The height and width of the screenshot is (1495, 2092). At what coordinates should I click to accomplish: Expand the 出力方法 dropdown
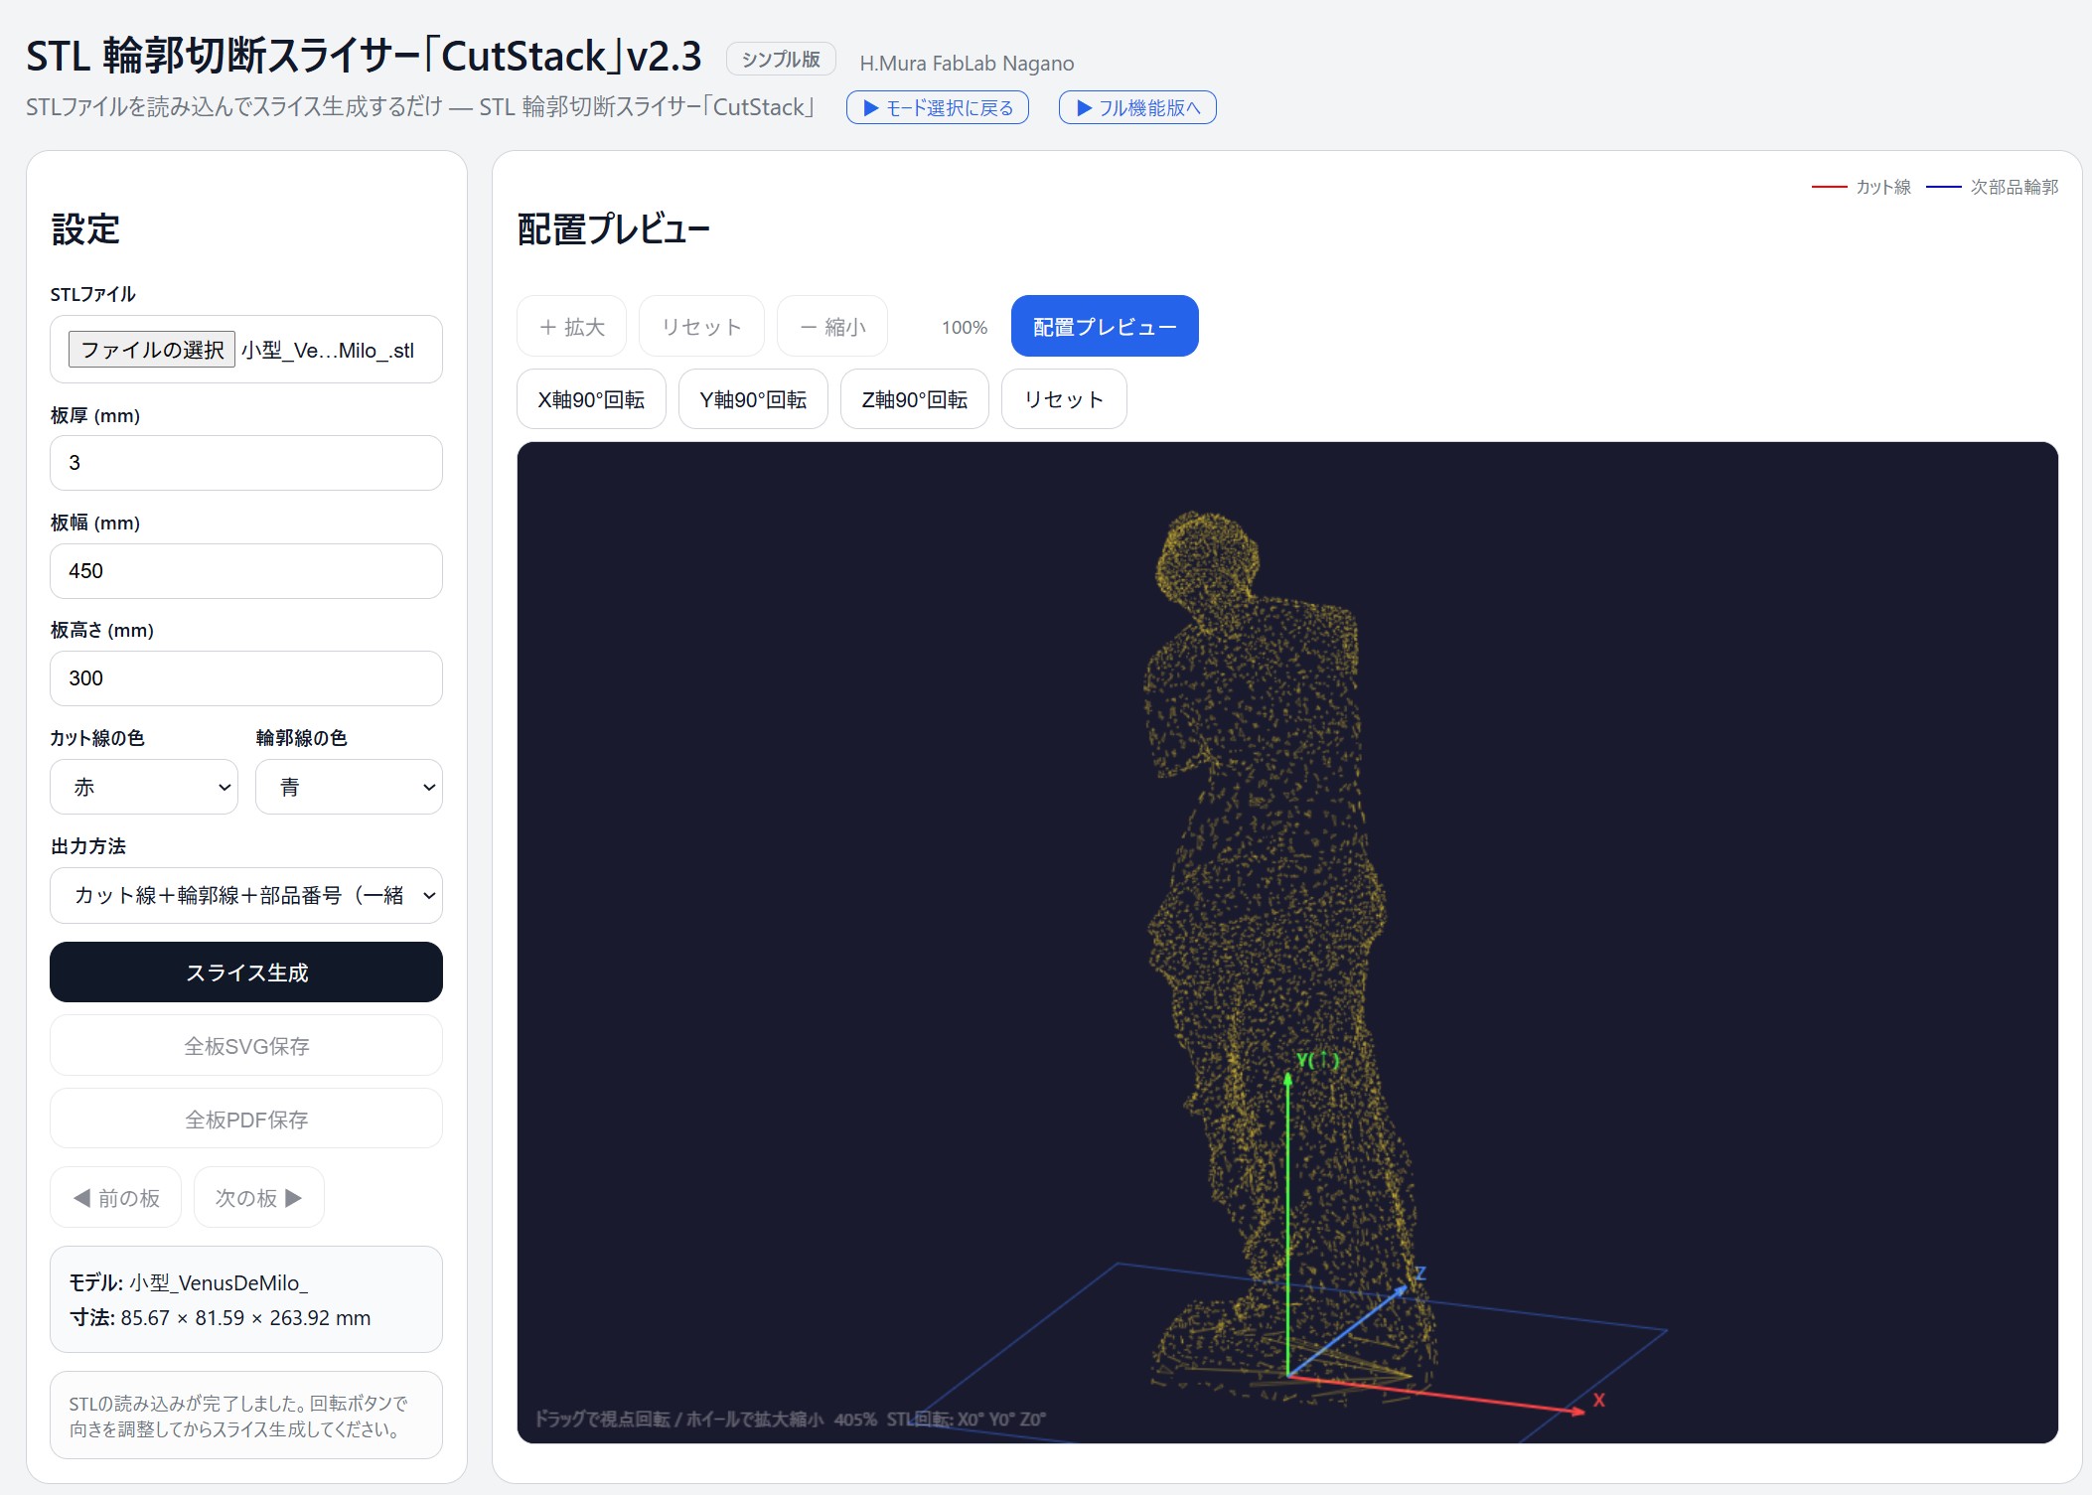click(x=246, y=895)
